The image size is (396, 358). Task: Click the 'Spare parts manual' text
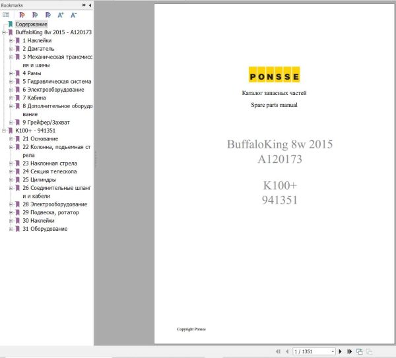274,105
